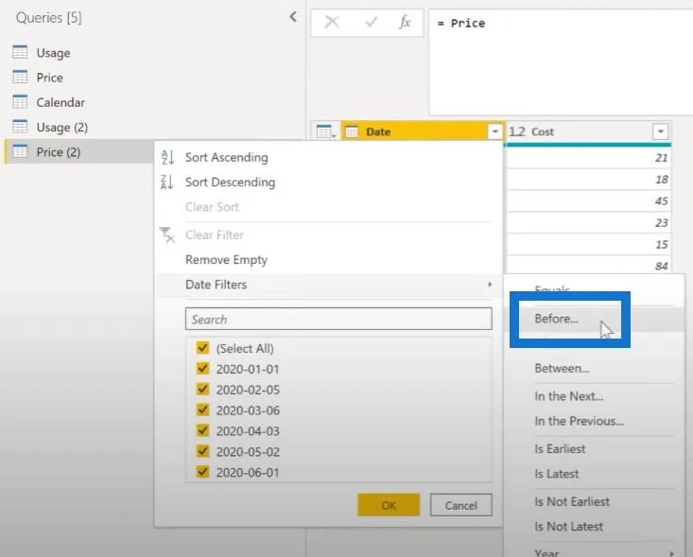The image size is (693, 557).
Task: Click the Cost cell with value 23
Action: (x=589, y=222)
